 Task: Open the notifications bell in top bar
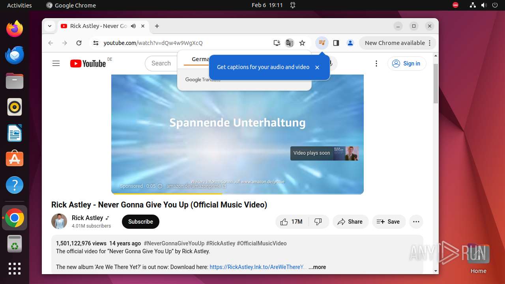pos(293,5)
